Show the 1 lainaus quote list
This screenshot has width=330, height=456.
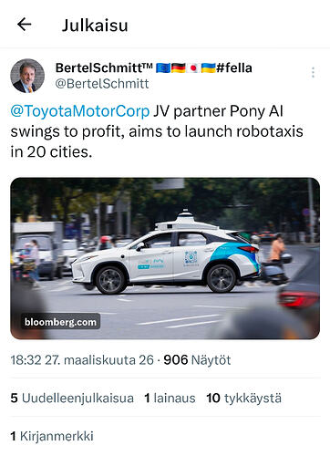coord(170,399)
